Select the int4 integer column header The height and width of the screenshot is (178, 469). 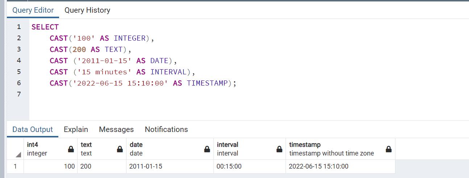click(43, 149)
